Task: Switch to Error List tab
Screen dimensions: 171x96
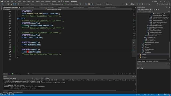Action: pyautogui.click(x=5, y=92)
